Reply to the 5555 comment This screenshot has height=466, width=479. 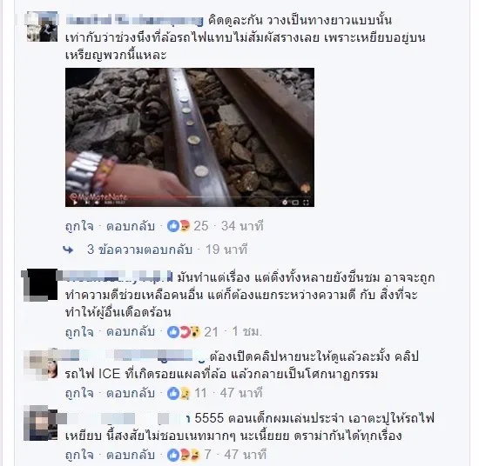coord(131,455)
